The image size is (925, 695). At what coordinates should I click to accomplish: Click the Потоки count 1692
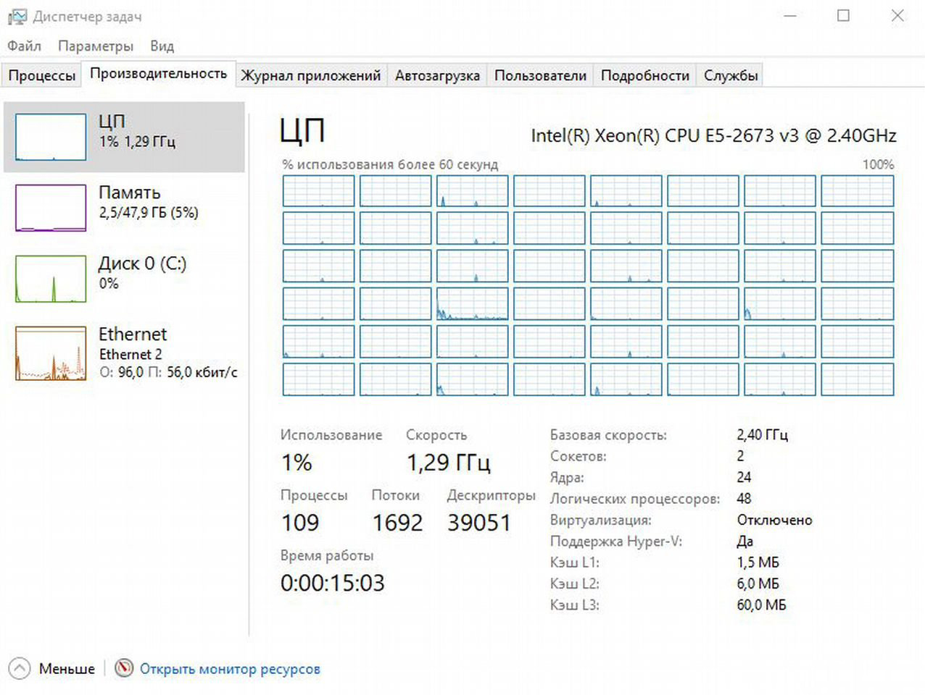[x=397, y=523]
